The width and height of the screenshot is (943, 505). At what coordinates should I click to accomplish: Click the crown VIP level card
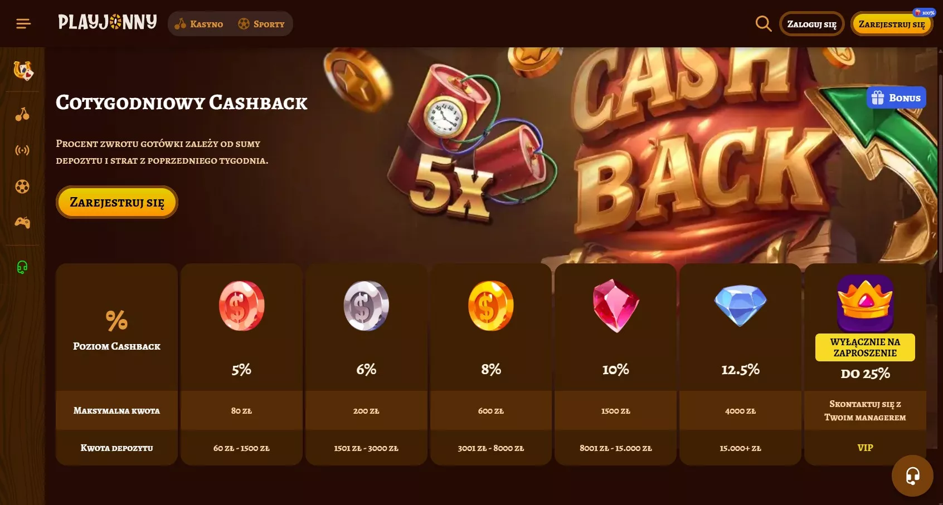click(x=865, y=364)
